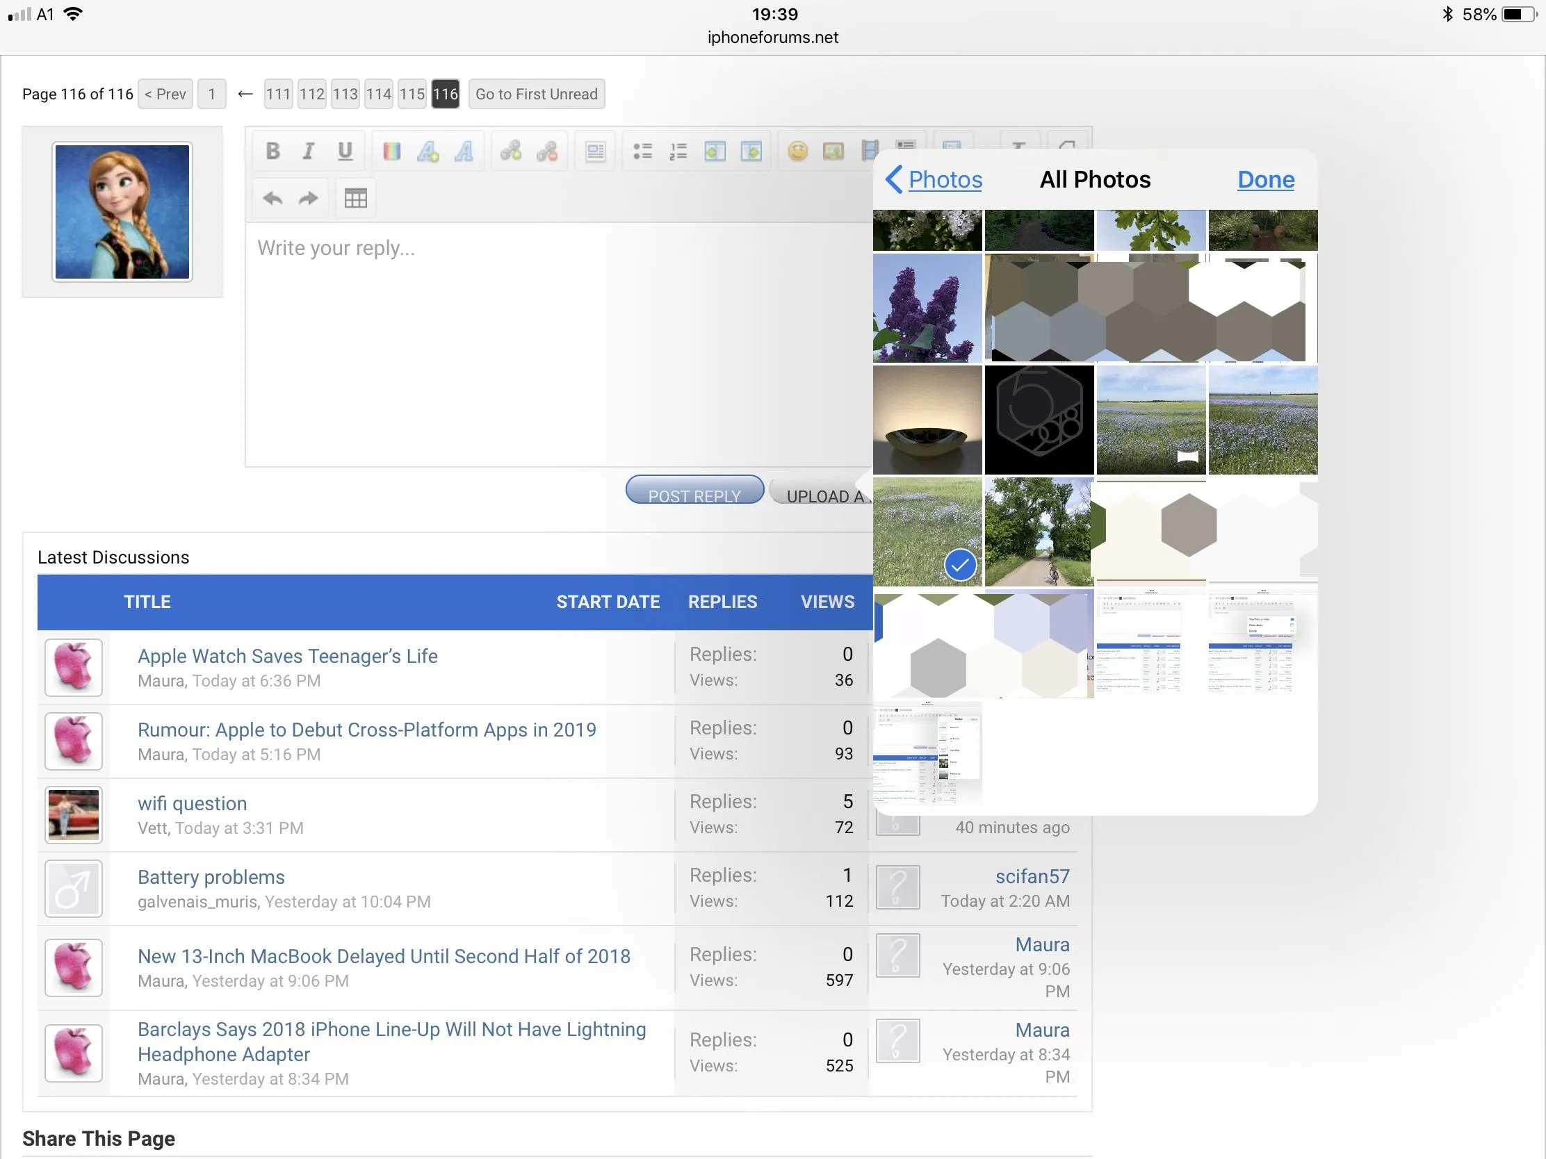Open the text color picker
The height and width of the screenshot is (1159, 1546).
(x=391, y=151)
